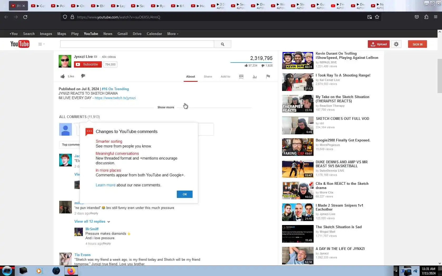Viewport: 442px width, 276px height.
Task: Reload the page using the refresh icon
Action: click(25, 17)
